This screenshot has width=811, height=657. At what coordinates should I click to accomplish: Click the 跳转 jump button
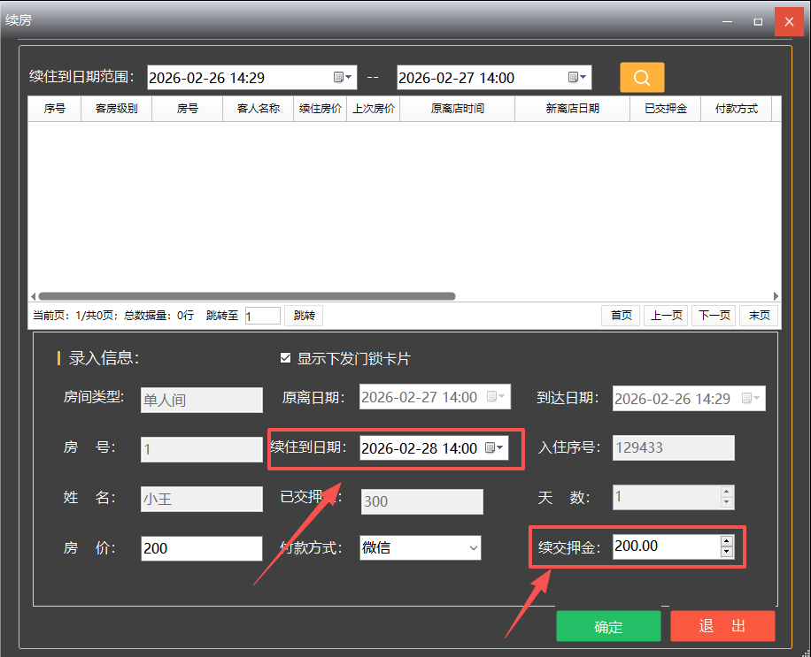[304, 316]
